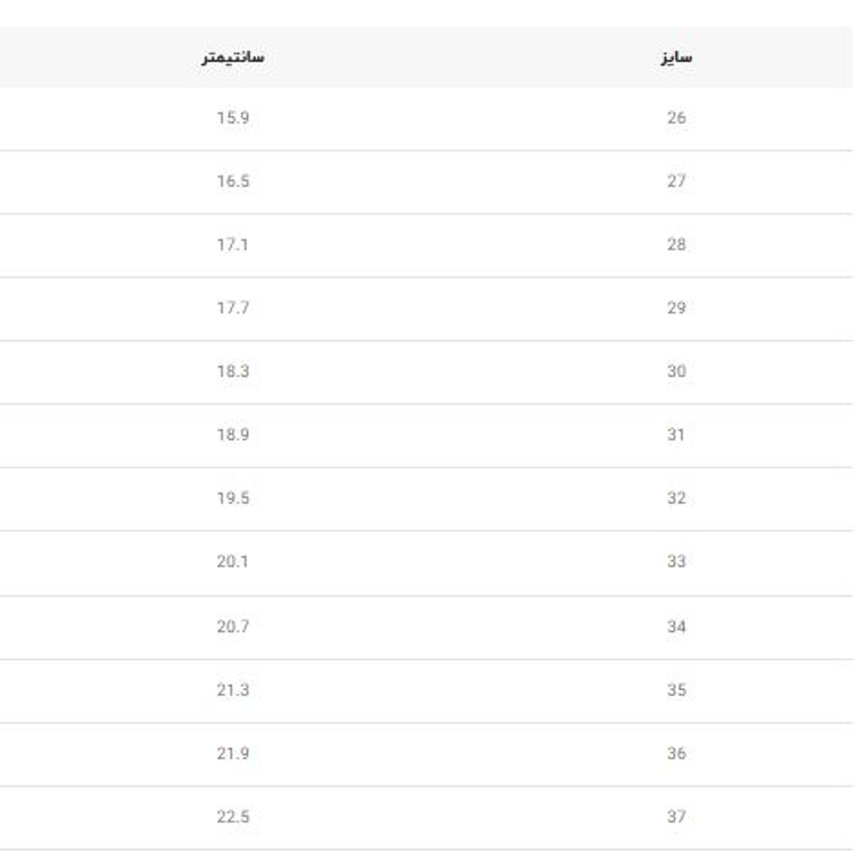The image size is (865, 865).
Task: Click the سانتیمتر column header
Action: coord(232,57)
